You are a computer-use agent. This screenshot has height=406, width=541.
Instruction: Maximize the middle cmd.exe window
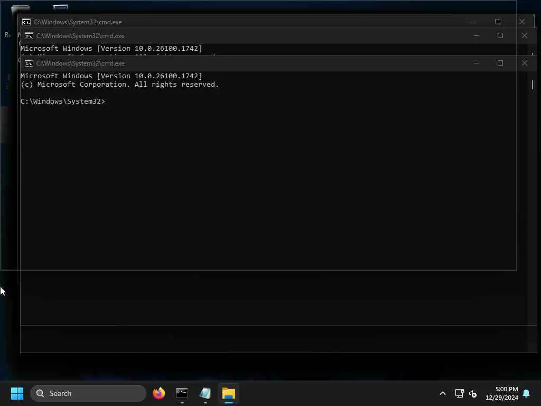[500, 35]
